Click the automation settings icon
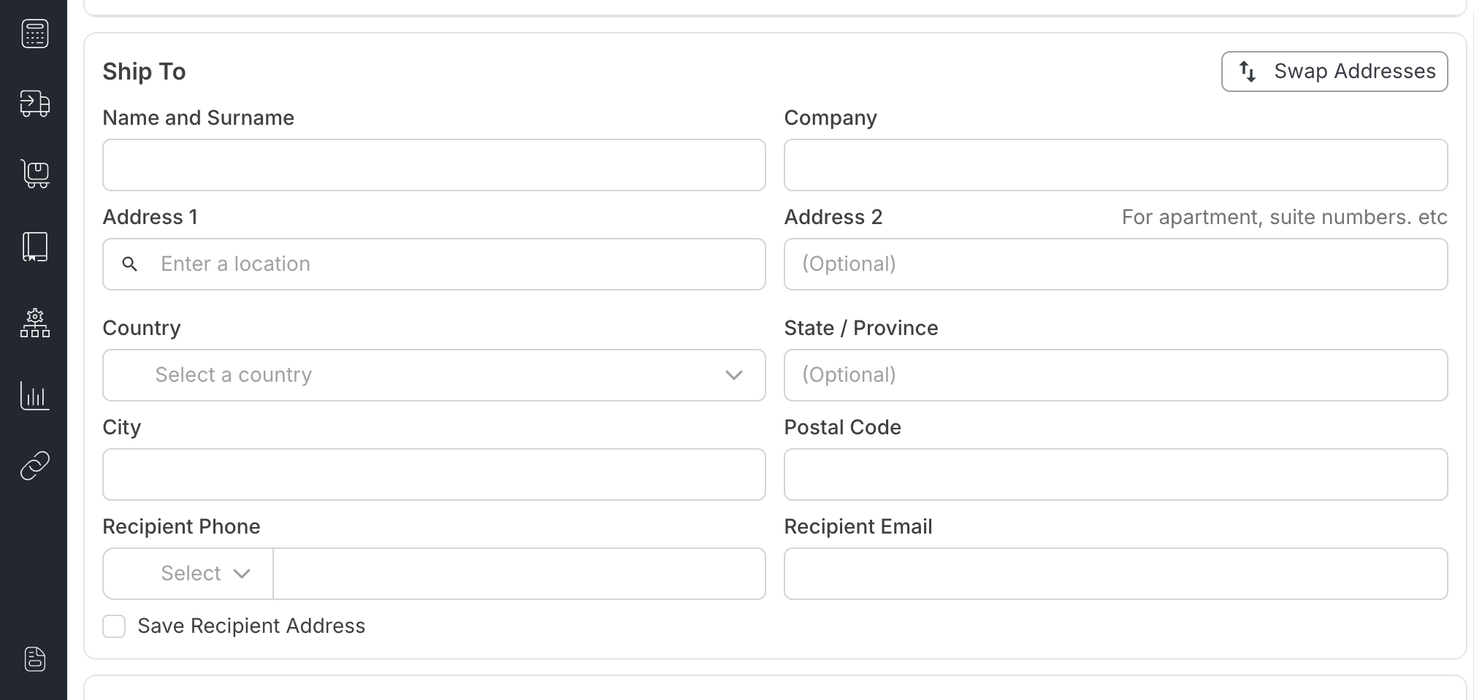 [34, 323]
